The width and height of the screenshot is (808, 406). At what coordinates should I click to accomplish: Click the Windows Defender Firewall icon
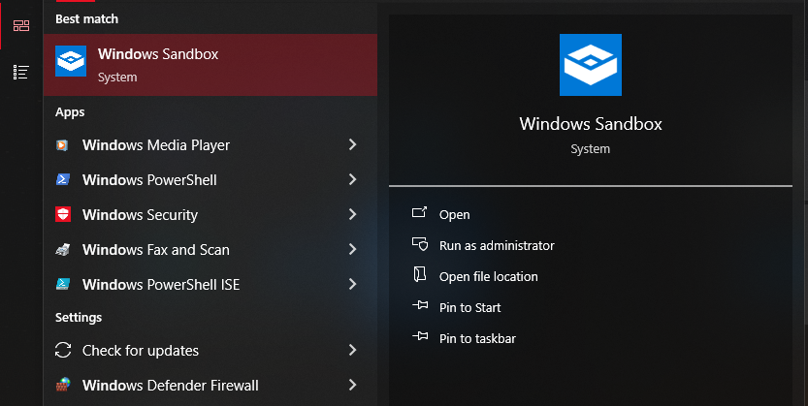point(63,385)
